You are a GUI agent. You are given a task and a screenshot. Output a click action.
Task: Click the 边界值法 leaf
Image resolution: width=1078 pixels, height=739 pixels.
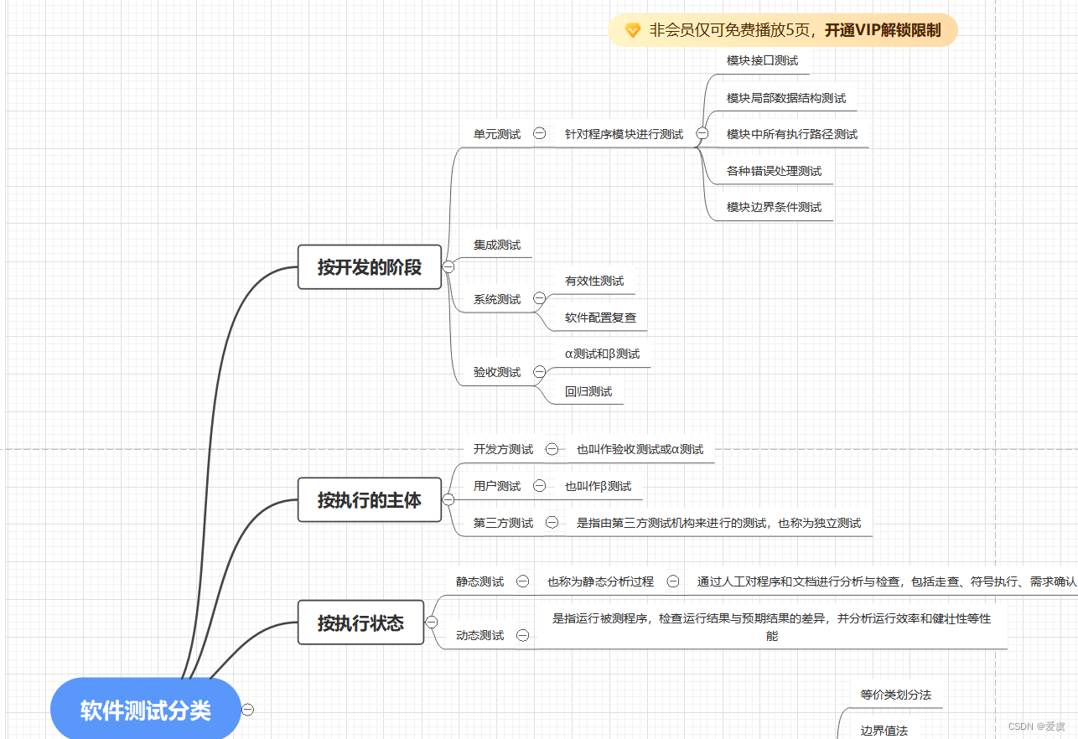(884, 731)
